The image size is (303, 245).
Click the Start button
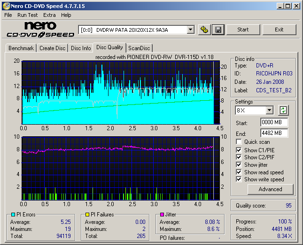243,30
